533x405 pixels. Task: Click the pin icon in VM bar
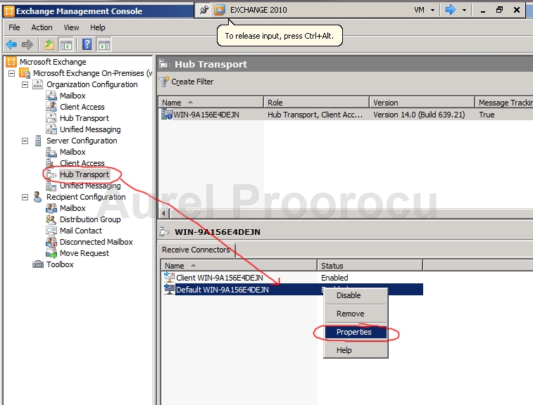click(203, 10)
